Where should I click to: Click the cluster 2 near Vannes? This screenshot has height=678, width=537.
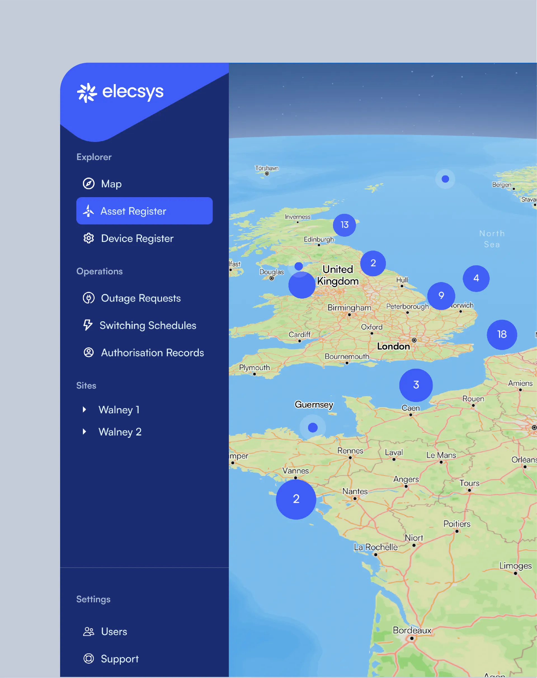(x=296, y=499)
